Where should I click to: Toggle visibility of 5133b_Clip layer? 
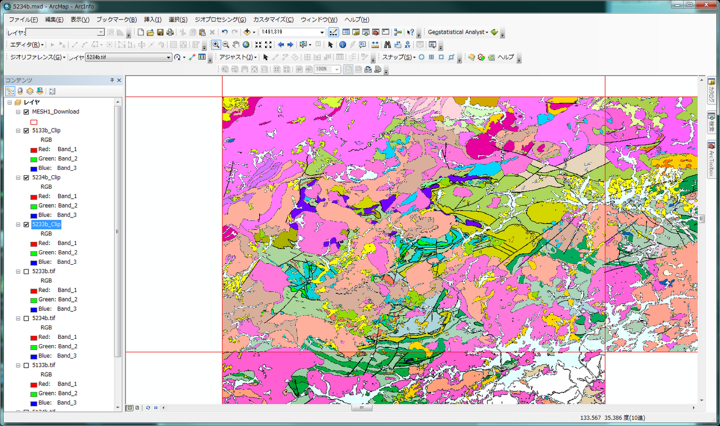26,131
